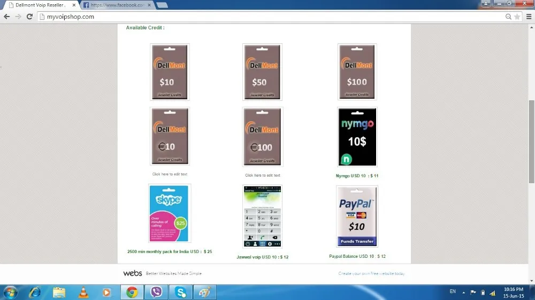The width and height of the screenshot is (535, 300).
Task: Open Paint from the taskbar
Action: (205, 292)
